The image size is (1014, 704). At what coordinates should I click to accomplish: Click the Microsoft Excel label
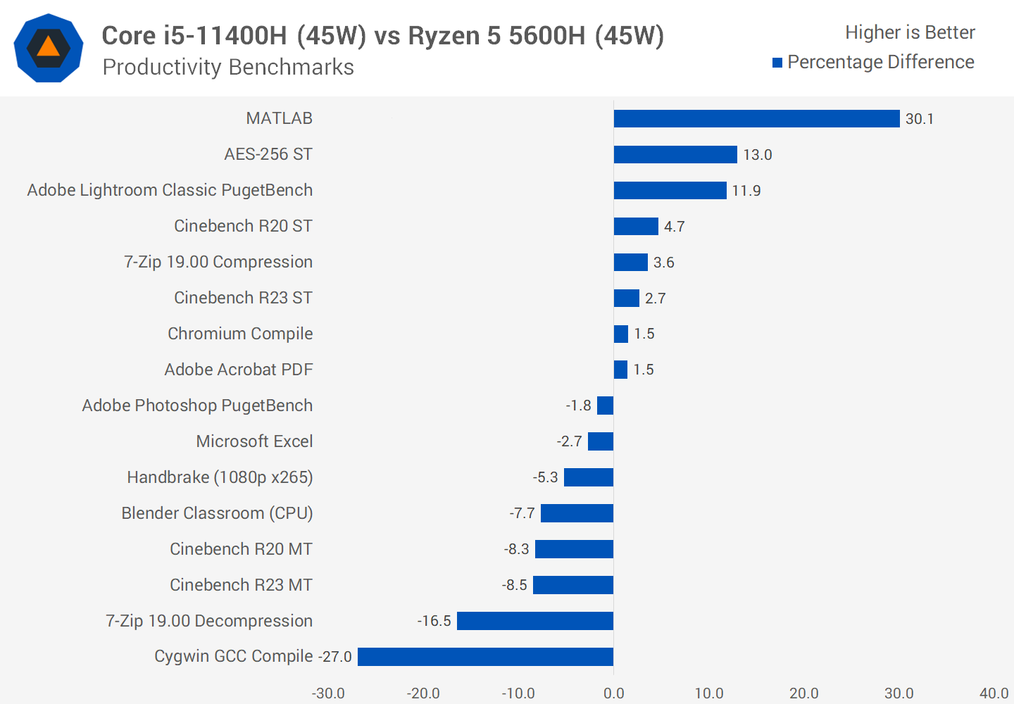(254, 441)
